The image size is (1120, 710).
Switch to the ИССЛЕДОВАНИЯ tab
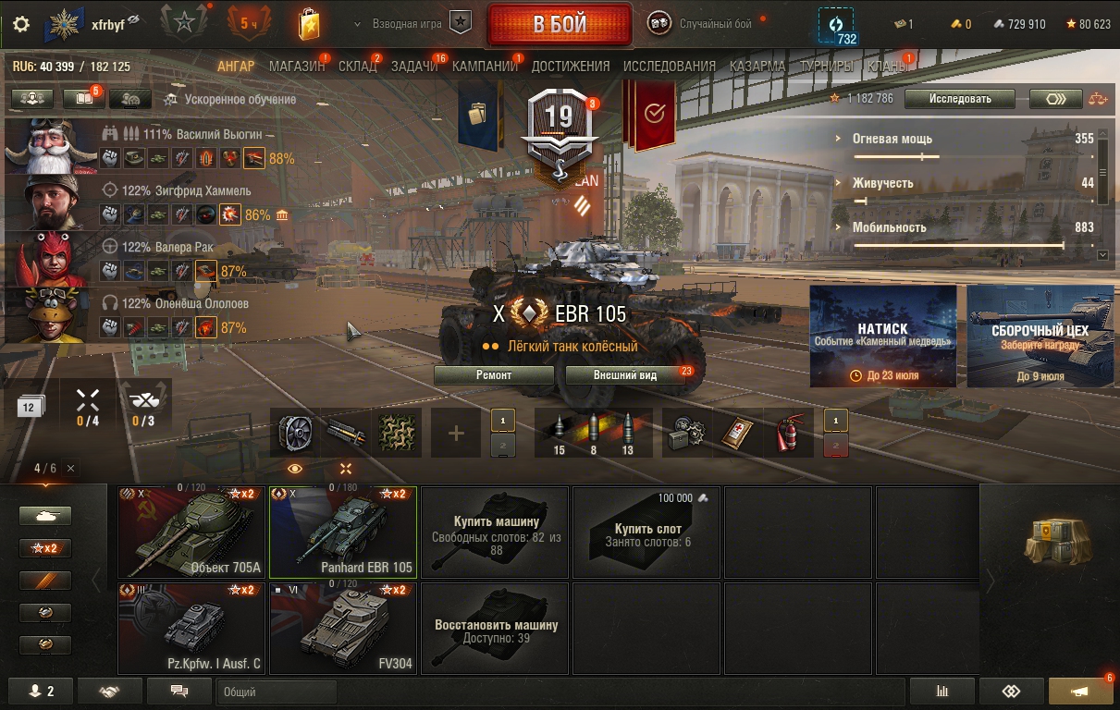coord(670,66)
